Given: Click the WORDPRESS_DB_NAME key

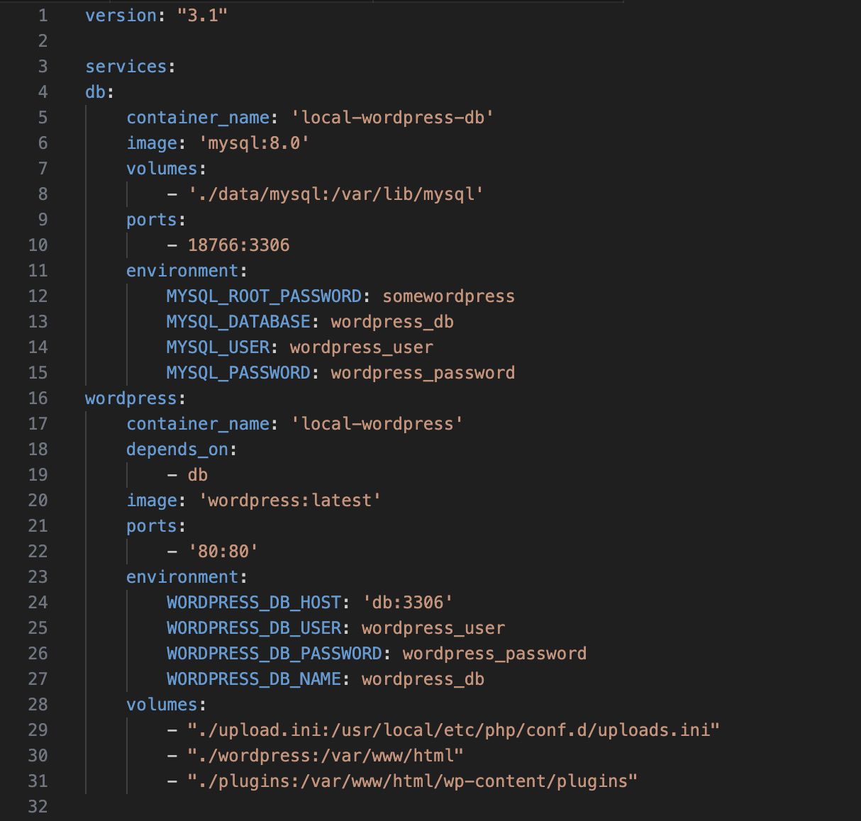Looking at the screenshot, I should coord(254,679).
